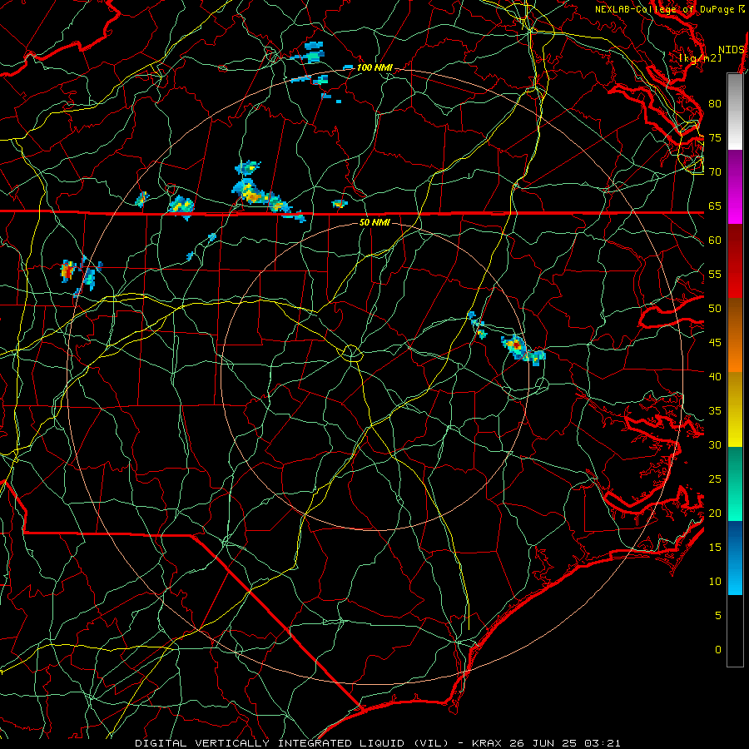Image resolution: width=749 pixels, height=749 pixels.
Task: Click the storm cell cluster at the far west edge
Action: (x=68, y=270)
